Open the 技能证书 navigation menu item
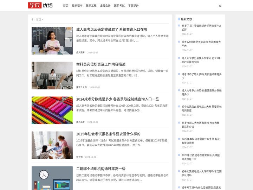The image size is (253, 190). click(77, 6)
